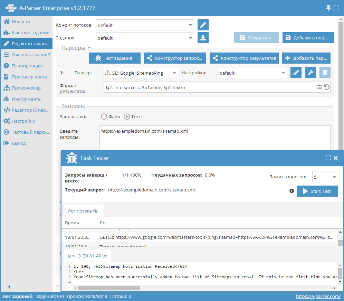Image resolution: width=344 pixels, height=301 pixels.
Task: Click the info icon near Start Test
Action: (x=292, y=191)
